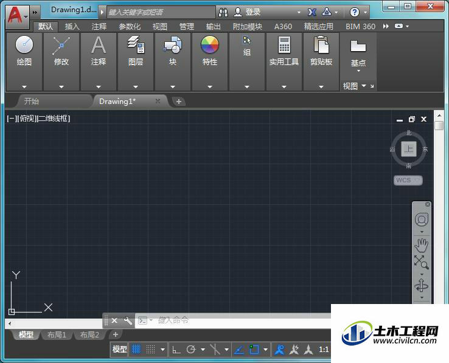Click the 1:1 annotation scale button
449x363 pixels.
coord(324,350)
